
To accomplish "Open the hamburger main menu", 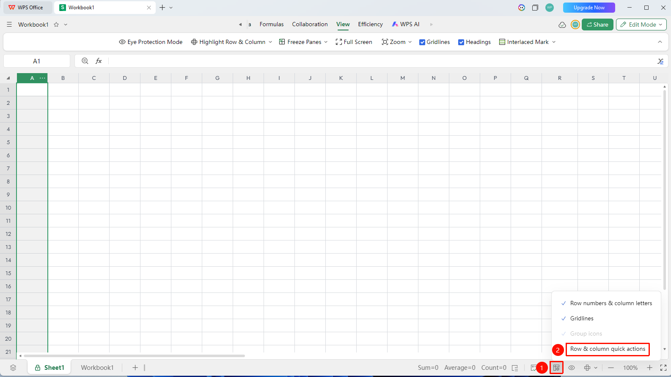I will point(9,25).
